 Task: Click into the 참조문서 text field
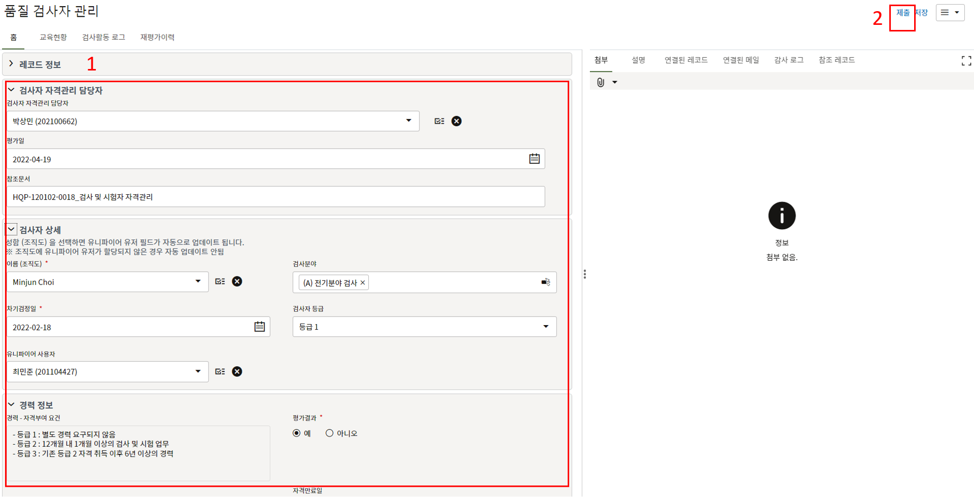click(x=275, y=197)
